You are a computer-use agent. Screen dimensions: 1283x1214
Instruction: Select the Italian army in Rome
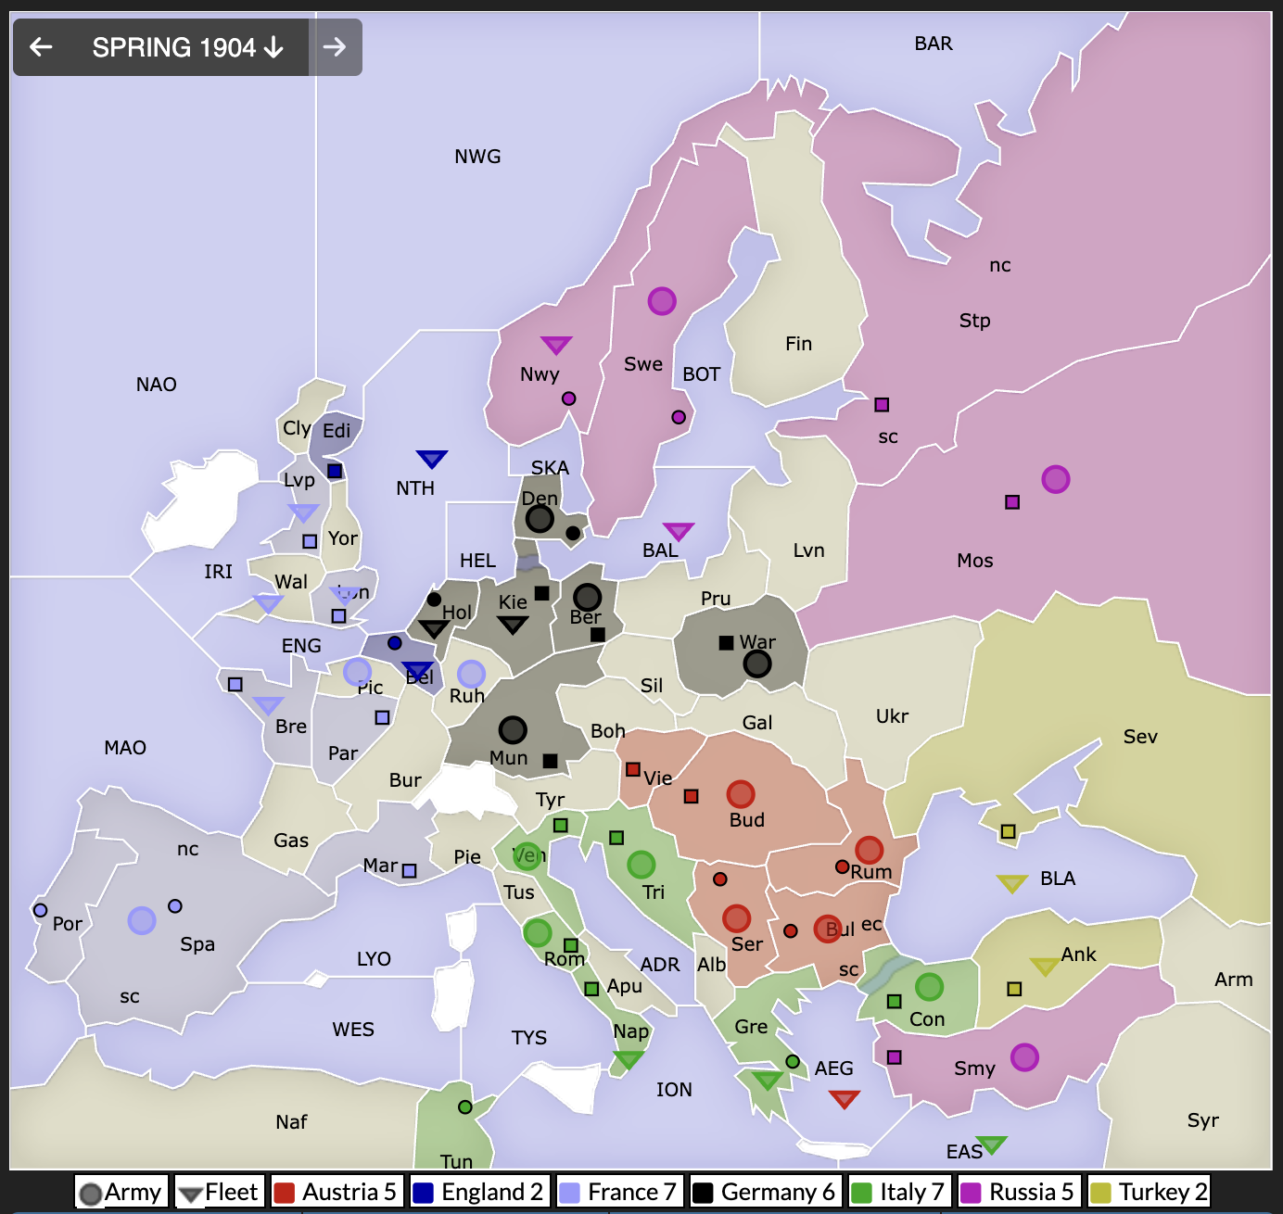pyautogui.click(x=538, y=932)
